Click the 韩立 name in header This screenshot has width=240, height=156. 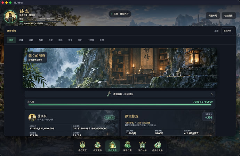(x=24, y=11)
